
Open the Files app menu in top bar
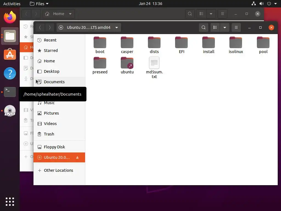tap(39, 4)
